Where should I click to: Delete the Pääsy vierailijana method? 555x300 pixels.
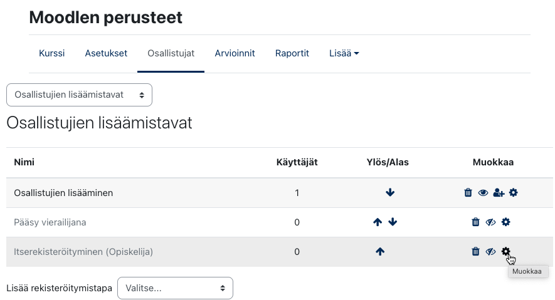click(475, 222)
